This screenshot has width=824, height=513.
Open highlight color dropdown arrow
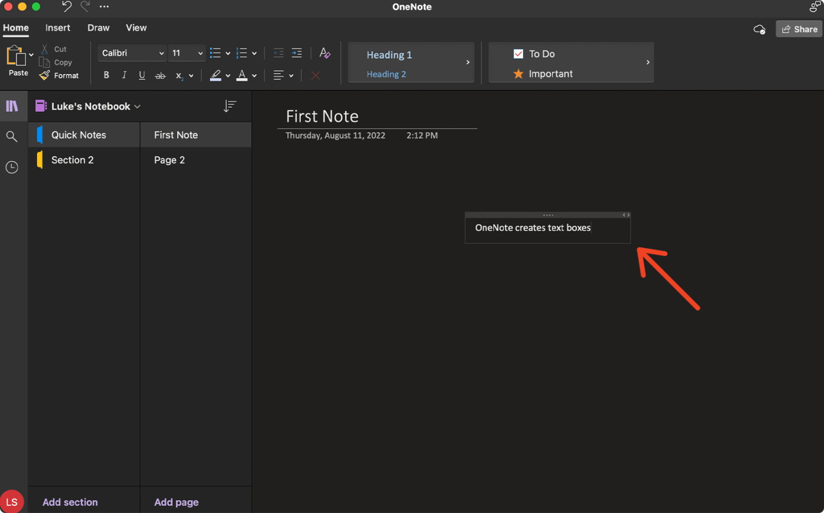(x=228, y=76)
